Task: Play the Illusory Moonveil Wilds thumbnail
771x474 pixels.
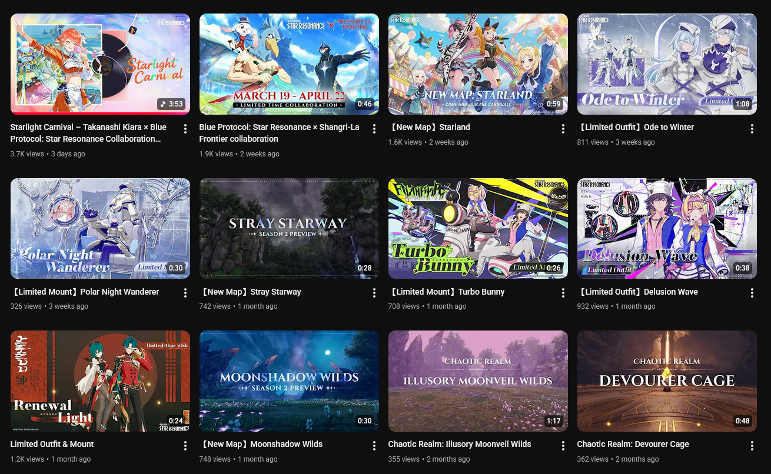Action: (478, 381)
